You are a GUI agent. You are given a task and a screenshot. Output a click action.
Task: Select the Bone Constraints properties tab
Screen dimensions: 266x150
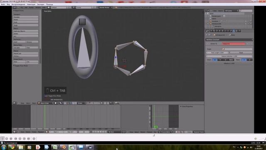(234, 31)
